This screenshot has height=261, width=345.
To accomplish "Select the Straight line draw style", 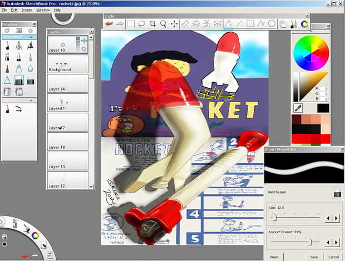I will click(x=239, y=24).
